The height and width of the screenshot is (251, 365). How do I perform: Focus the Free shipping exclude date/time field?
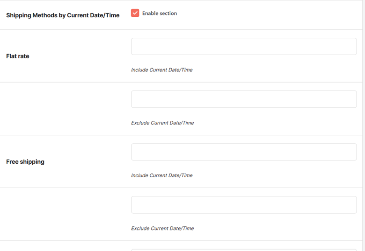coord(244,205)
